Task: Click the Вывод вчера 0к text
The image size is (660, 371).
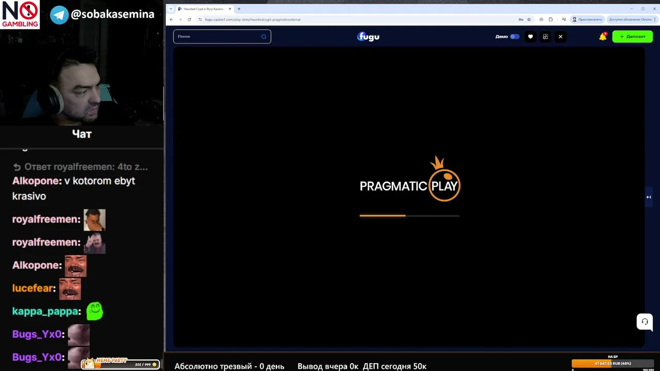Action: pos(328,366)
